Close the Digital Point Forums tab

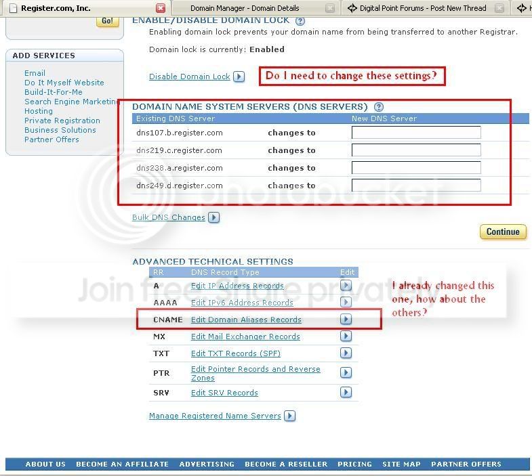pyautogui.click(x=499, y=8)
